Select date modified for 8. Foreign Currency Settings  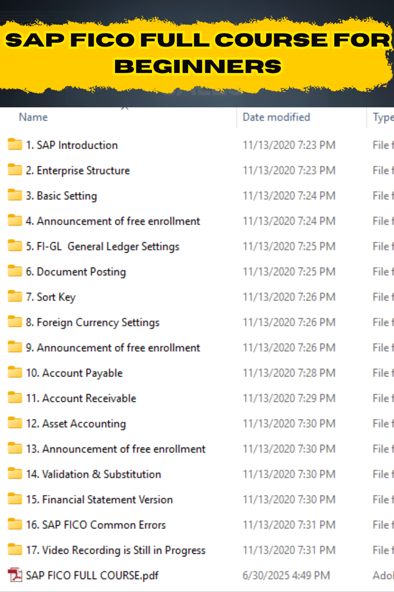(x=289, y=322)
